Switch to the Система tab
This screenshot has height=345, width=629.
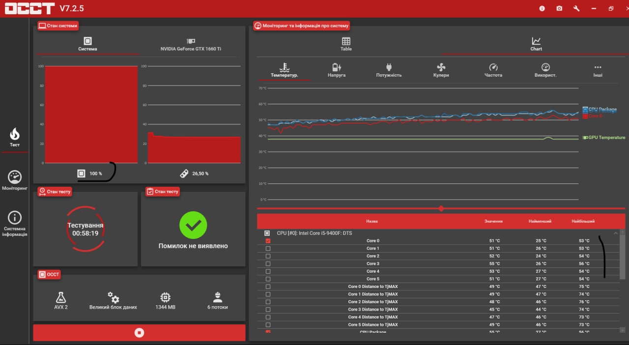tap(87, 44)
